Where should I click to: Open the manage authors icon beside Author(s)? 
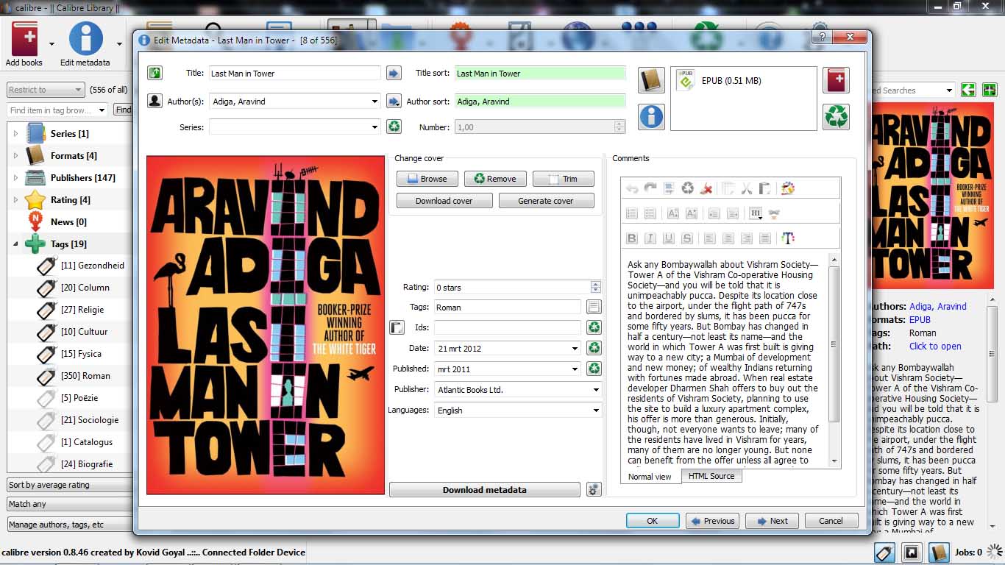(155, 101)
